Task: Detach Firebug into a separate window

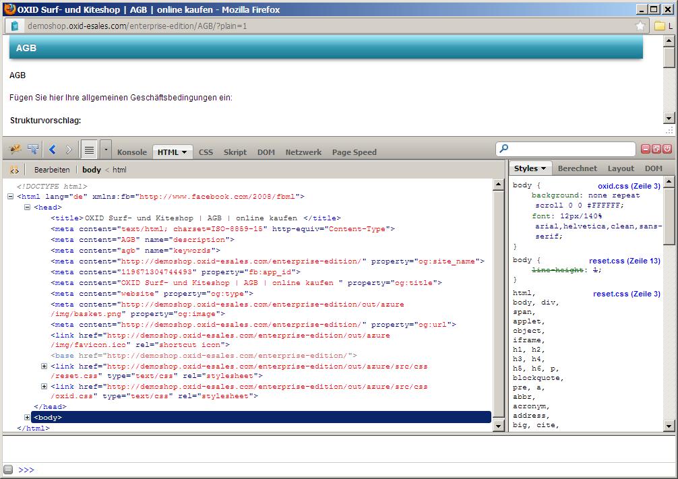Action: (x=656, y=149)
